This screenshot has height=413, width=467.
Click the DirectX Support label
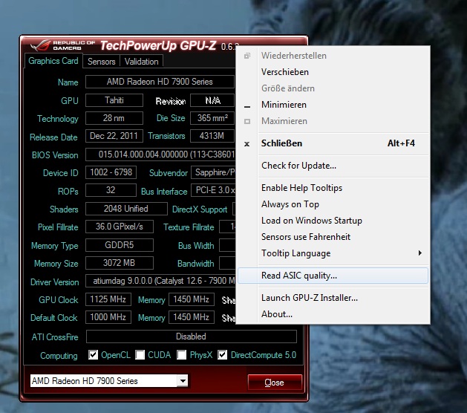click(200, 209)
